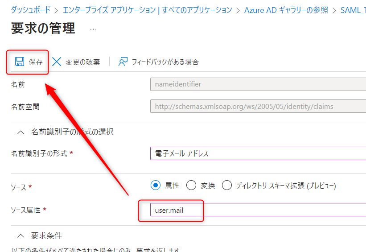Click the X icon for 変更の破棄

pyautogui.click(x=57, y=62)
